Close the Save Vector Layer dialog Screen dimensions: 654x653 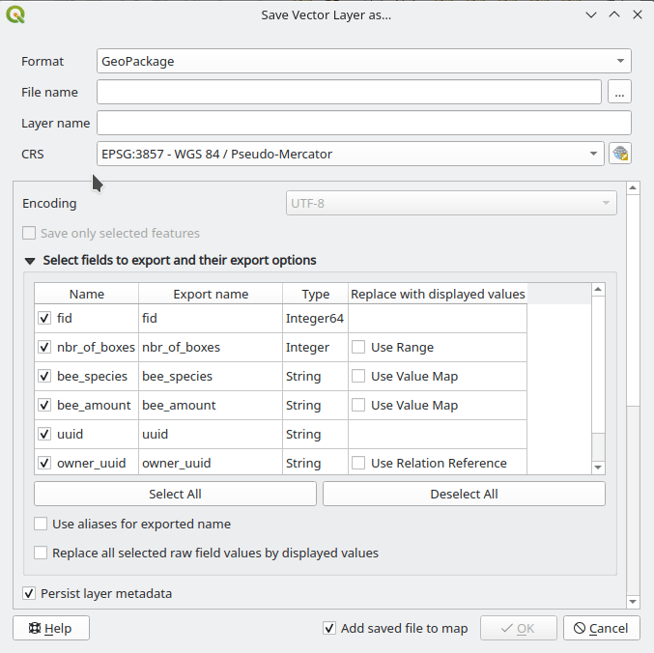point(637,14)
